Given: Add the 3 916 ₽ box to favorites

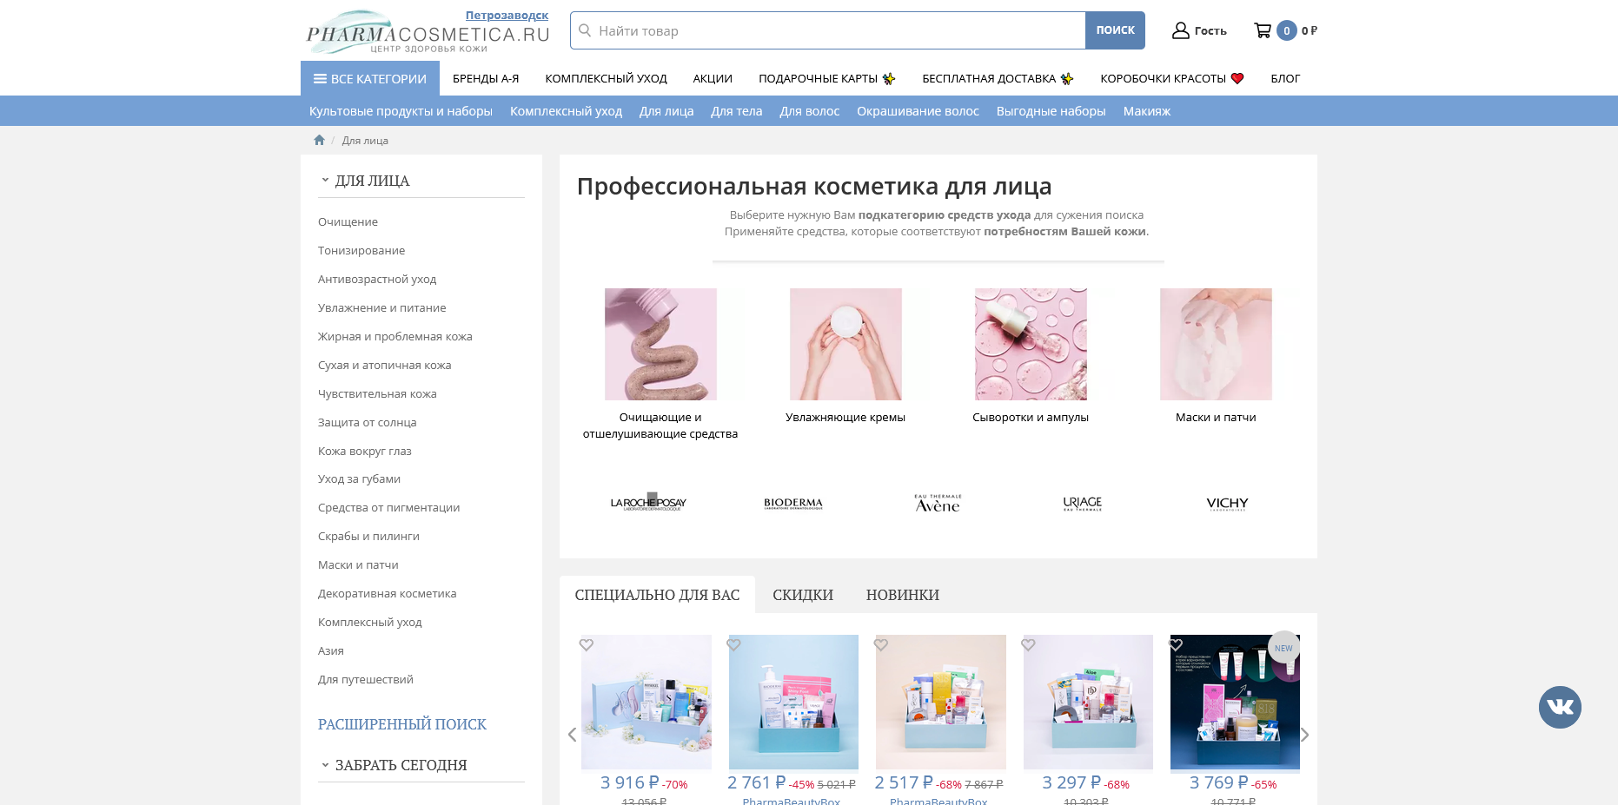Looking at the screenshot, I should pos(587,645).
